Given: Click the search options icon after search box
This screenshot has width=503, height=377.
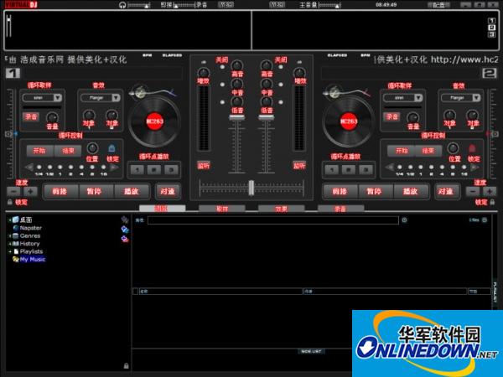Looking at the screenshot, I should click(x=405, y=219).
